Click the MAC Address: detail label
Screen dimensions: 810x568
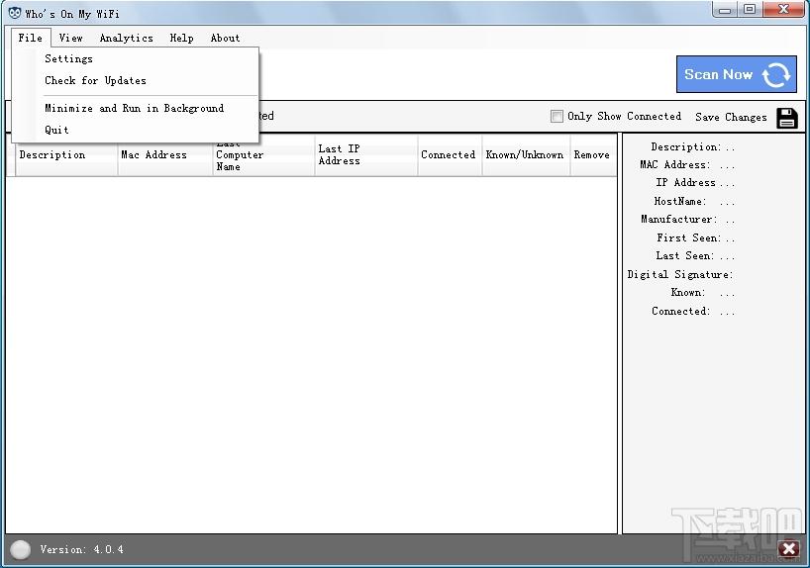(x=674, y=164)
